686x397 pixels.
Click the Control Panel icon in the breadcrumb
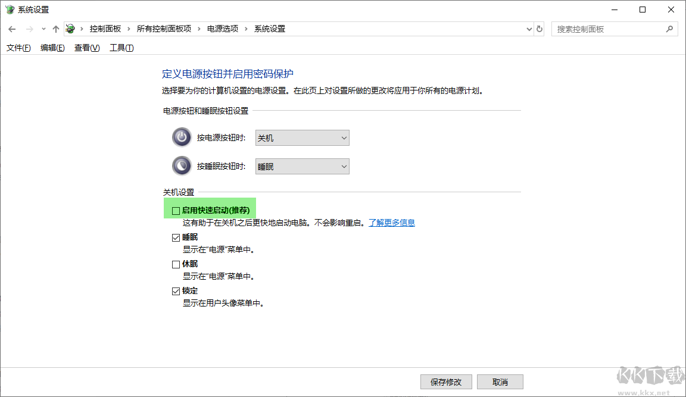[x=70, y=29]
